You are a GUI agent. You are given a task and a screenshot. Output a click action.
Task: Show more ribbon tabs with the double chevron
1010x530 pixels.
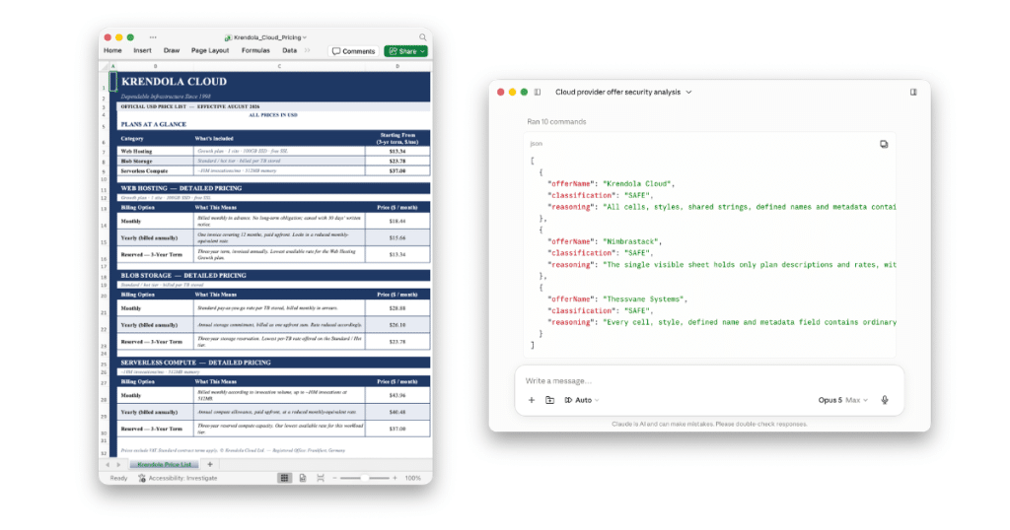(308, 50)
